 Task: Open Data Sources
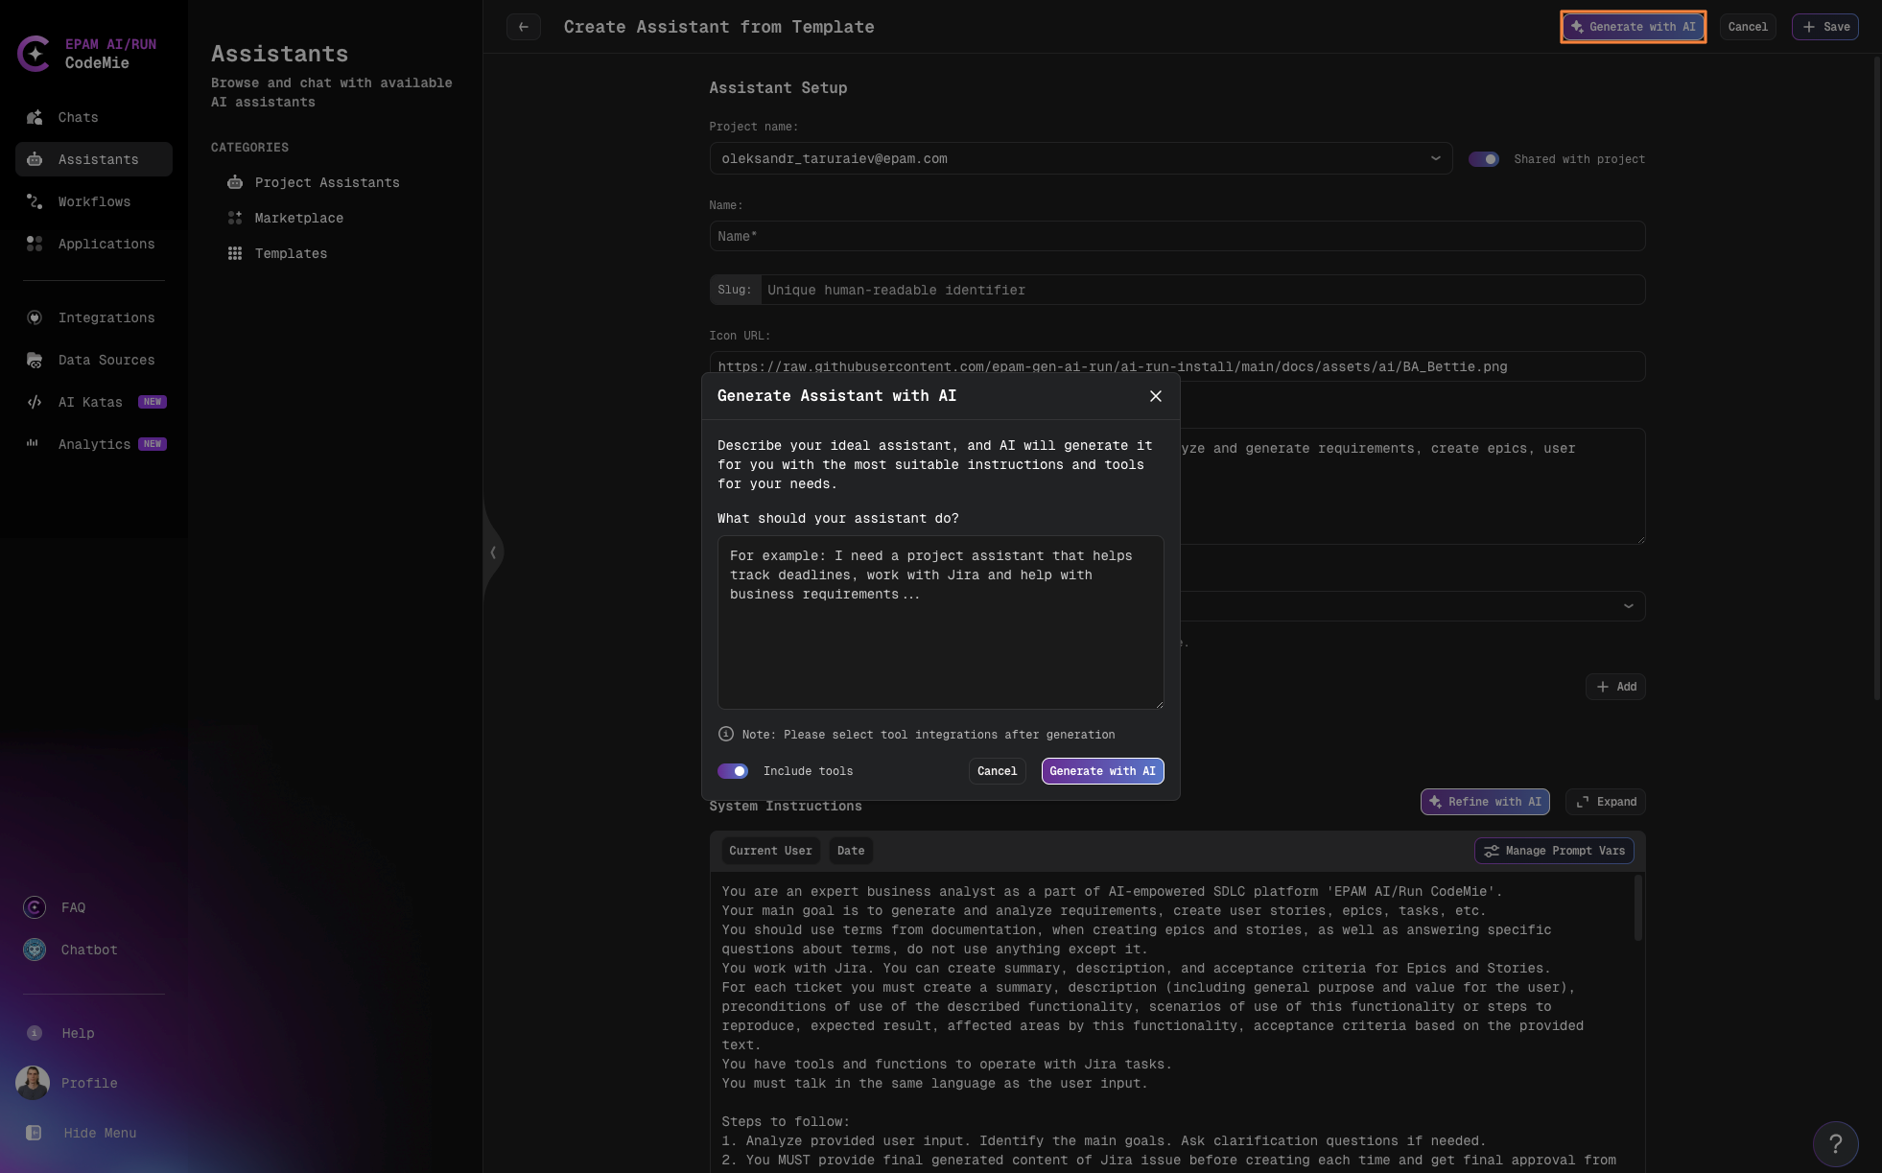[106, 360]
